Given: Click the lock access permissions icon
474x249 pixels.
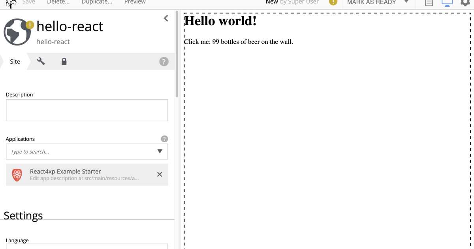Looking at the screenshot, I should coord(64,61).
